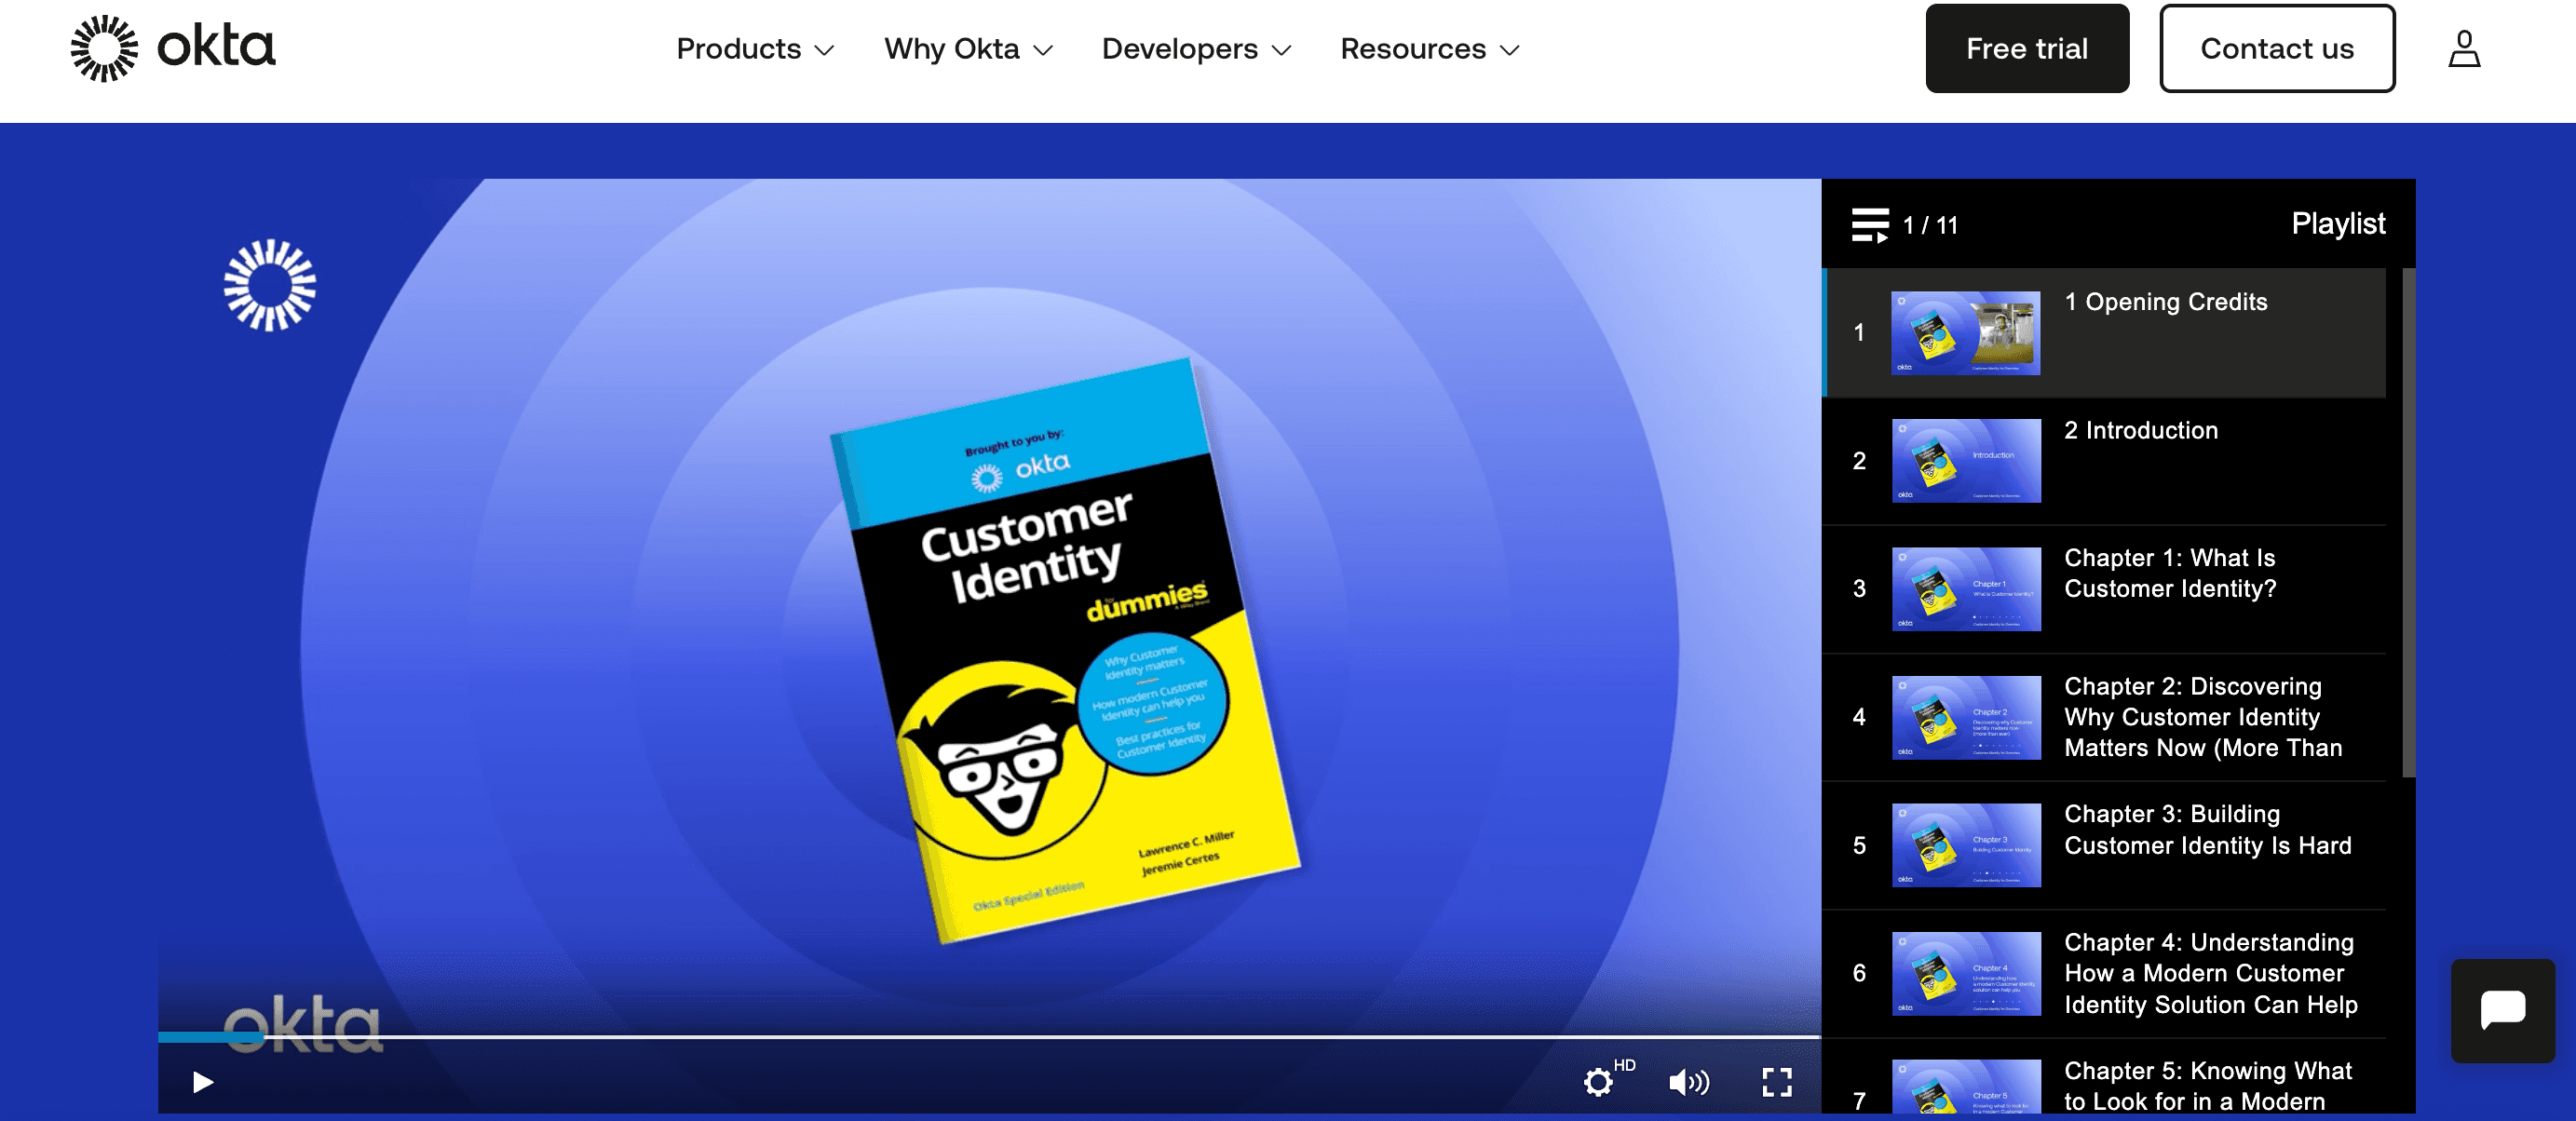2576x1121 pixels.
Task: Click the white Okta sunburst in video
Action: pos(269,285)
